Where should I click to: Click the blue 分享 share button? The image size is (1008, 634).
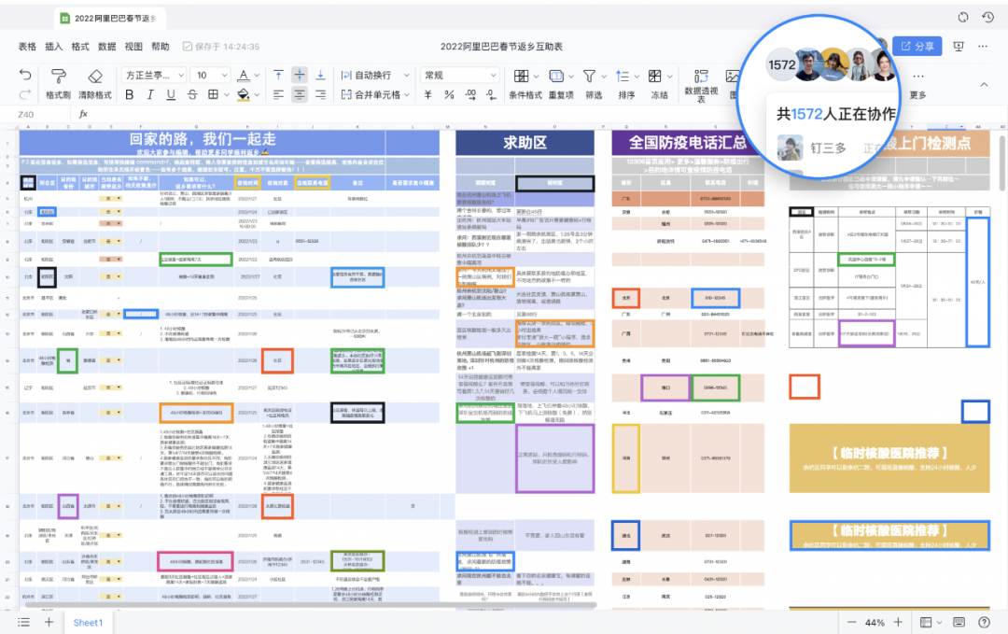point(918,45)
